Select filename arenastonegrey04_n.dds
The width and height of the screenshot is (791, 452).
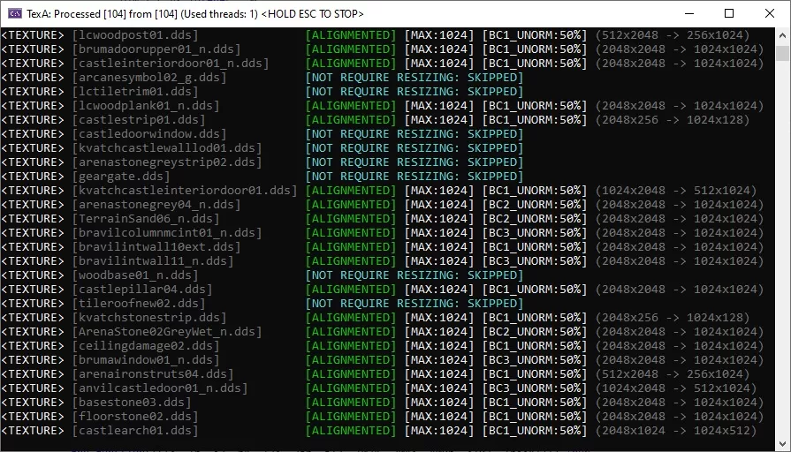point(156,205)
